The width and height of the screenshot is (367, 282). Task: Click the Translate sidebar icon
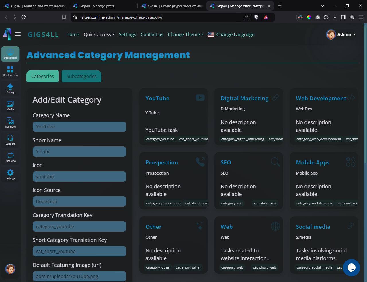[x=10, y=123]
